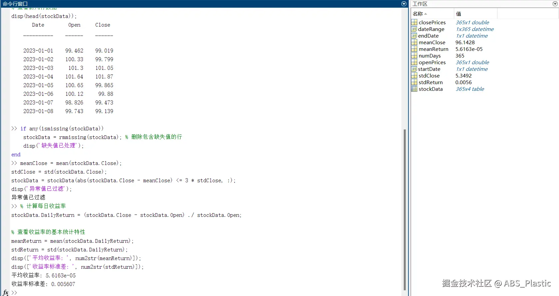Click the 365x4 table value
The width and height of the screenshot is (559, 296).
(x=470, y=89)
